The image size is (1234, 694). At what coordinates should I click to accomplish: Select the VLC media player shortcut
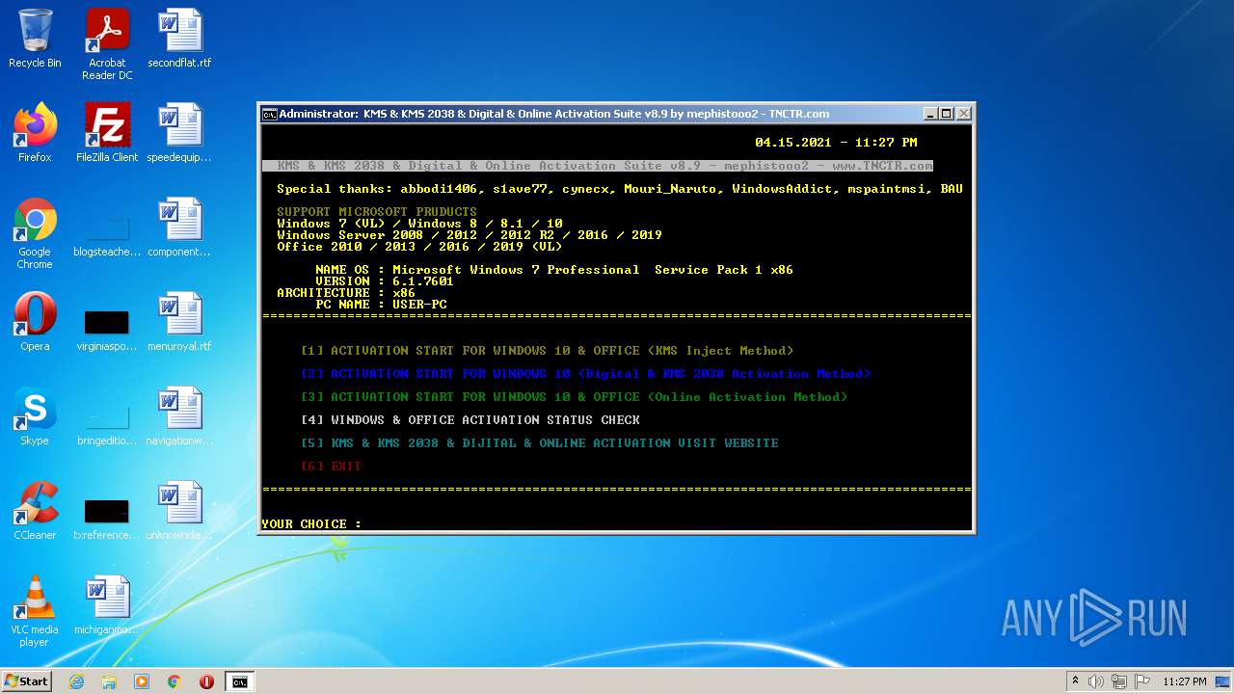tap(35, 612)
